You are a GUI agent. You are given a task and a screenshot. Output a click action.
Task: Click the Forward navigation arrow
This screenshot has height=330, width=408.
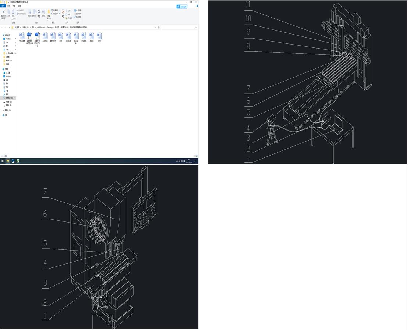click(5, 27)
